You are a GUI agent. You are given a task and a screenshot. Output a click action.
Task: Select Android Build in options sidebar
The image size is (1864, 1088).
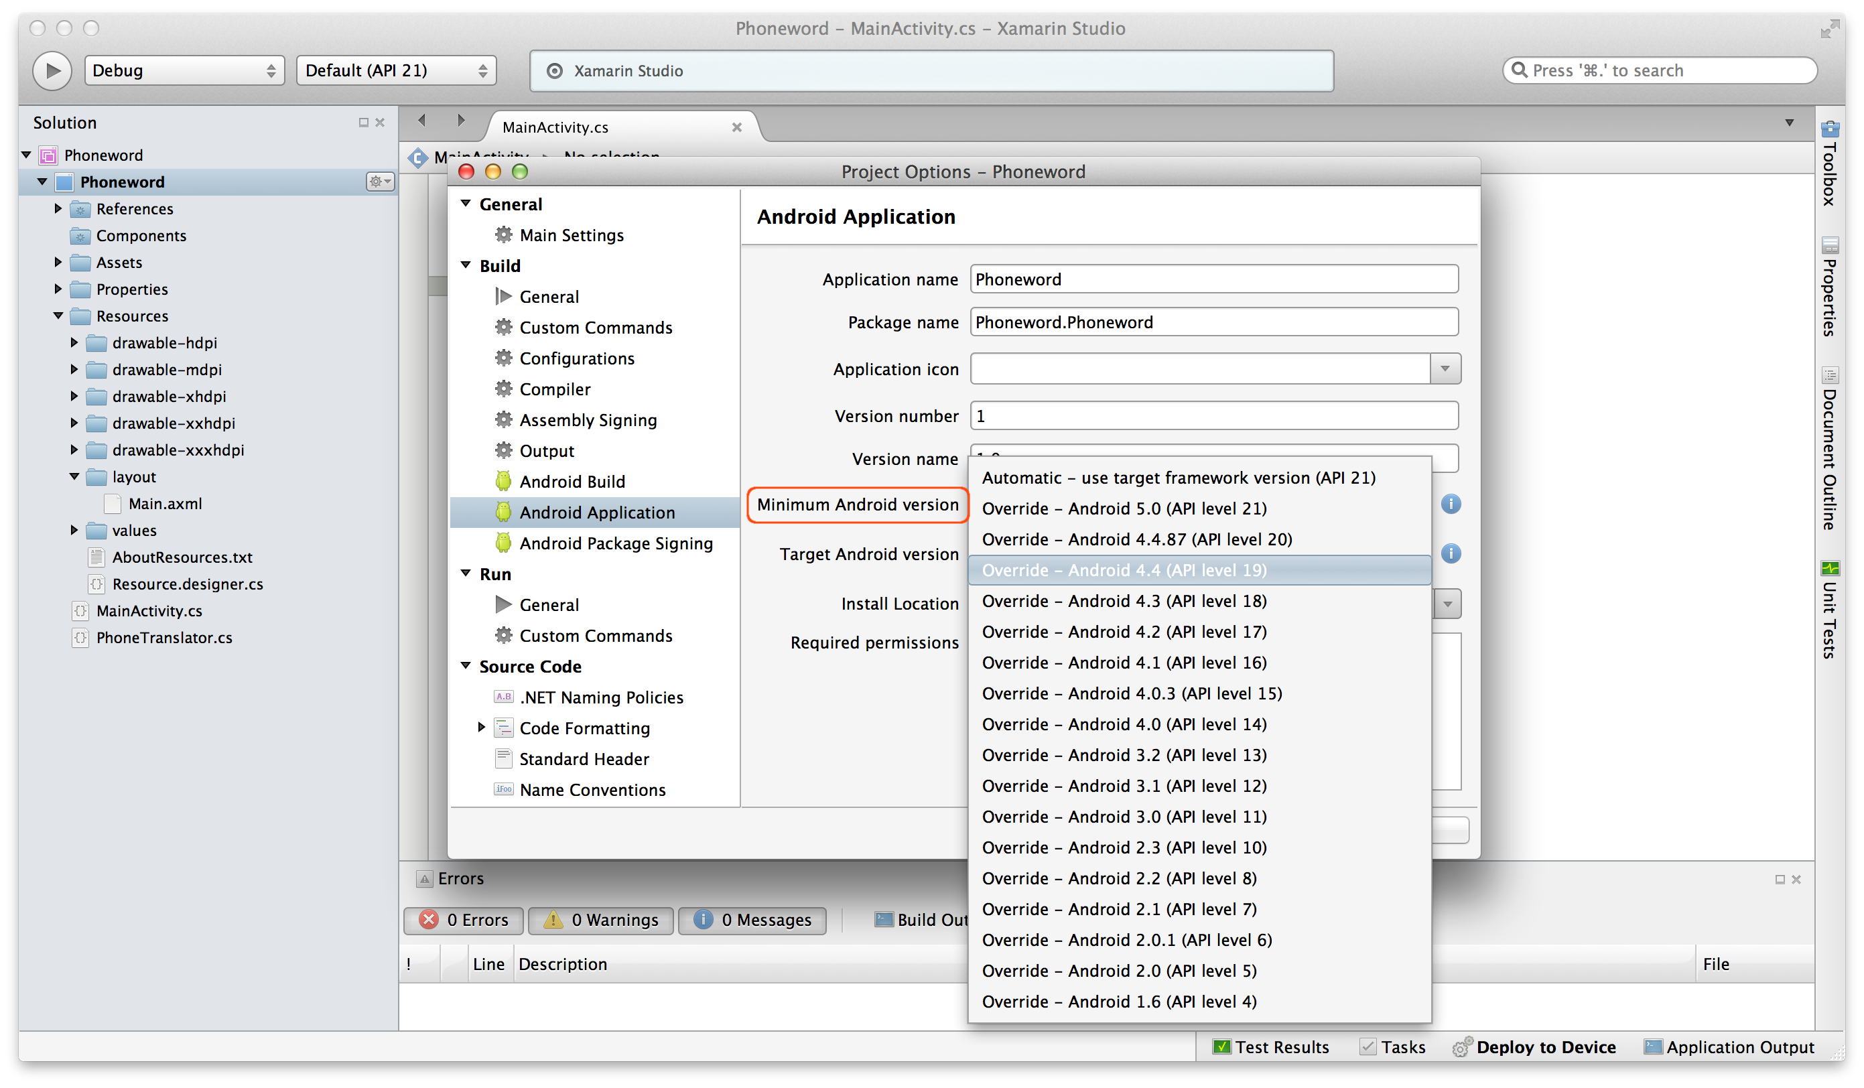(572, 482)
